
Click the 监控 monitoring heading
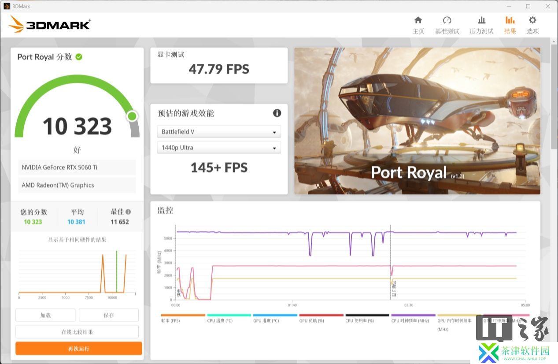(x=166, y=211)
